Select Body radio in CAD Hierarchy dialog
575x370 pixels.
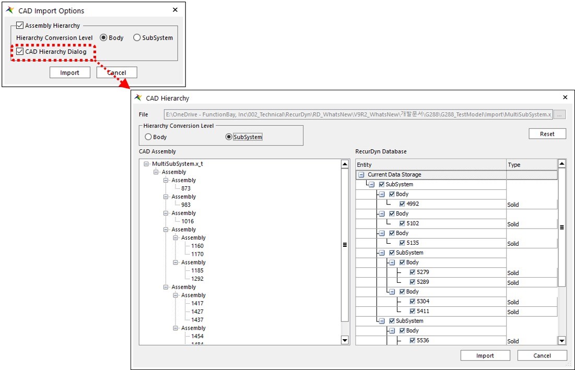click(148, 137)
